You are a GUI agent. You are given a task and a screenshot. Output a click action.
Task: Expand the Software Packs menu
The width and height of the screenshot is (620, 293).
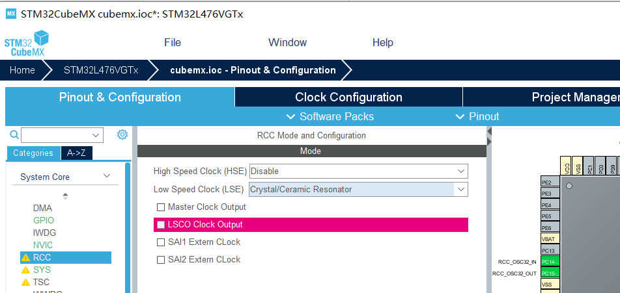[x=330, y=116]
